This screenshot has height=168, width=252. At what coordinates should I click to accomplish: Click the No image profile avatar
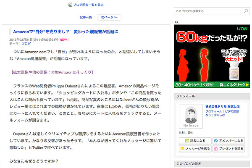point(191,117)
